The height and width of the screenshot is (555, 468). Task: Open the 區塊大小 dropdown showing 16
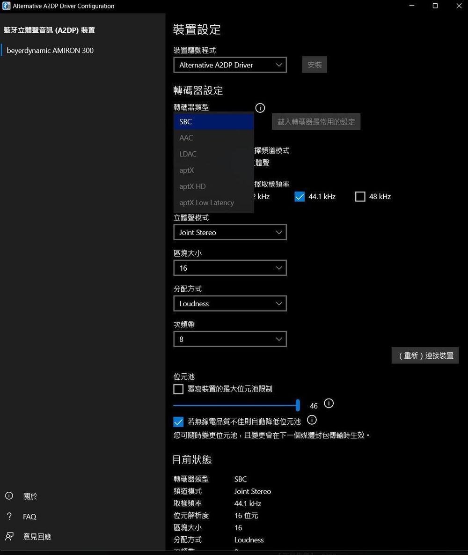pyautogui.click(x=230, y=268)
